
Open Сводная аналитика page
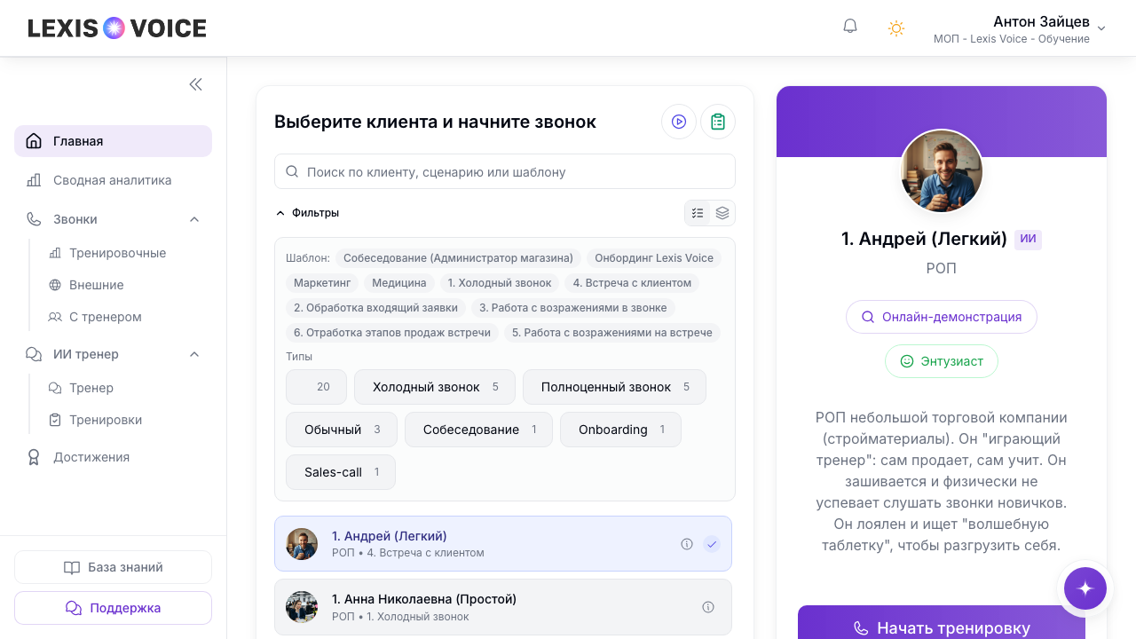(113, 180)
